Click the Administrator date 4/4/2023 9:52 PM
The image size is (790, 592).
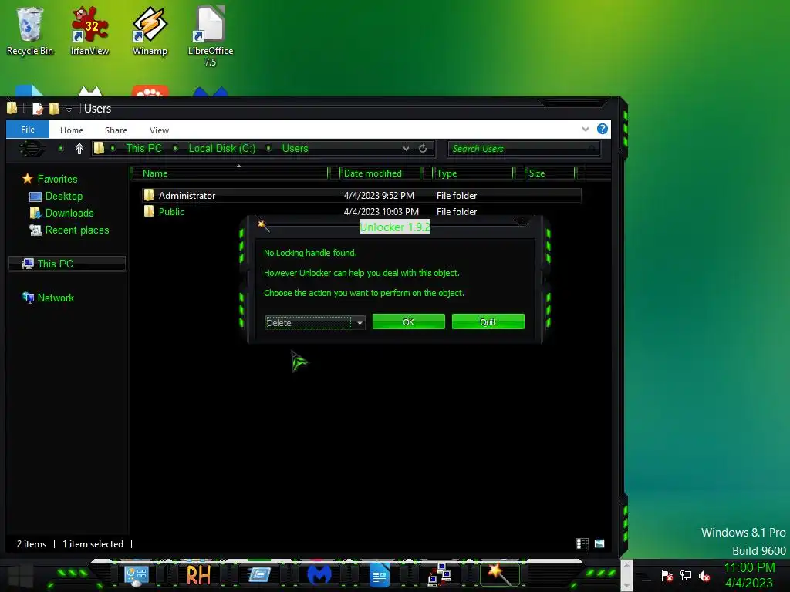click(379, 195)
